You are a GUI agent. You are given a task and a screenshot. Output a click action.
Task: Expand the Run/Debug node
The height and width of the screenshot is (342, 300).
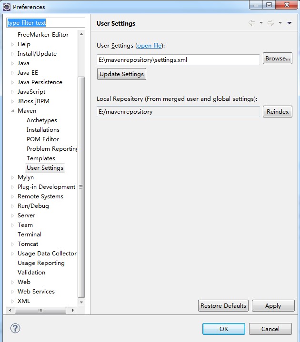tap(13, 206)
